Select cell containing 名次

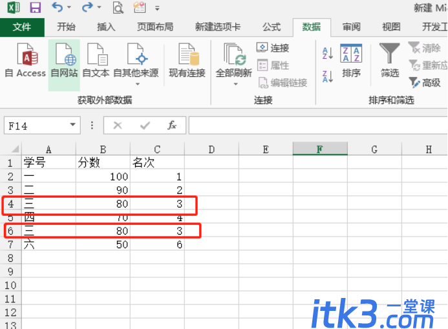pyautogui.click(x=157, y=162)
